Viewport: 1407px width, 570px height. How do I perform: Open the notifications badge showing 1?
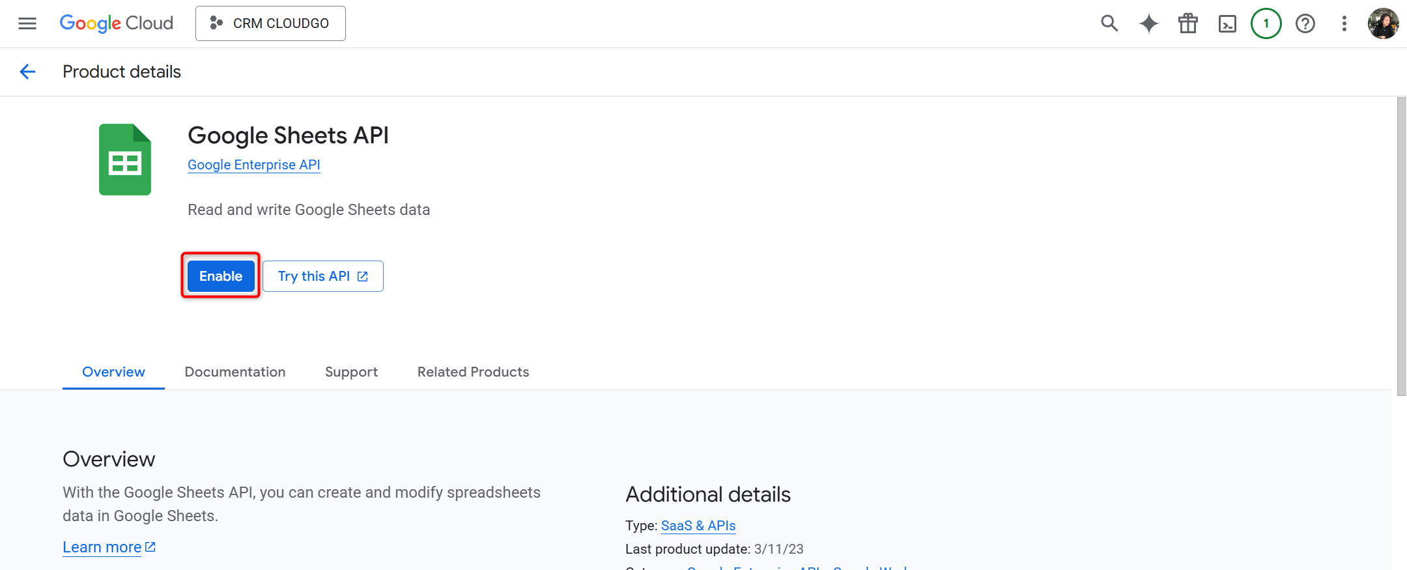click(x=1266, y=24)
